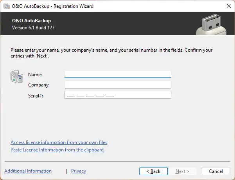Click the 'Next >' button
The width and height of the screenshot is (235, 180).
tap(182, 171)
